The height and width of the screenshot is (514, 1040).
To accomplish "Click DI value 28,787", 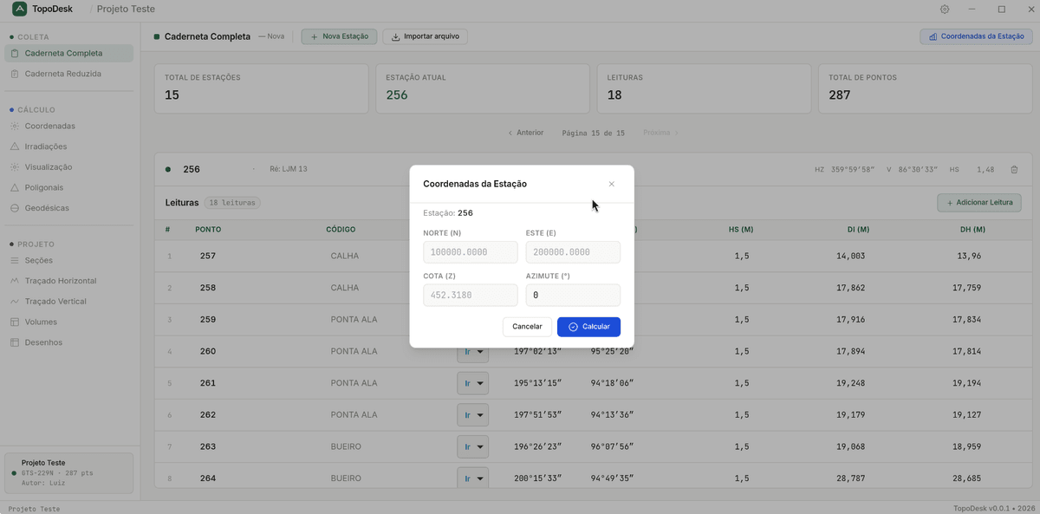I will tap(851, 478).
